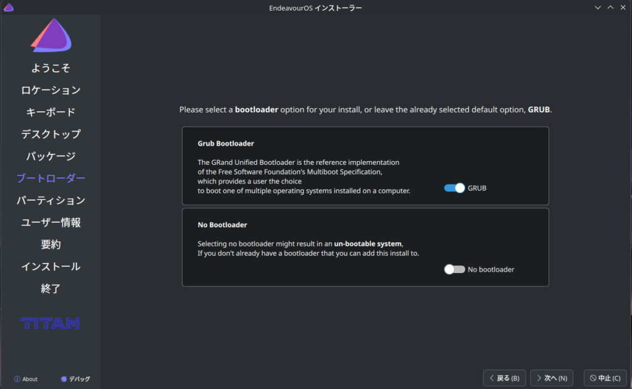The image size is (632, 389).
Task: Select the ロケーション step in sidebar
Action: pos(51,90)
